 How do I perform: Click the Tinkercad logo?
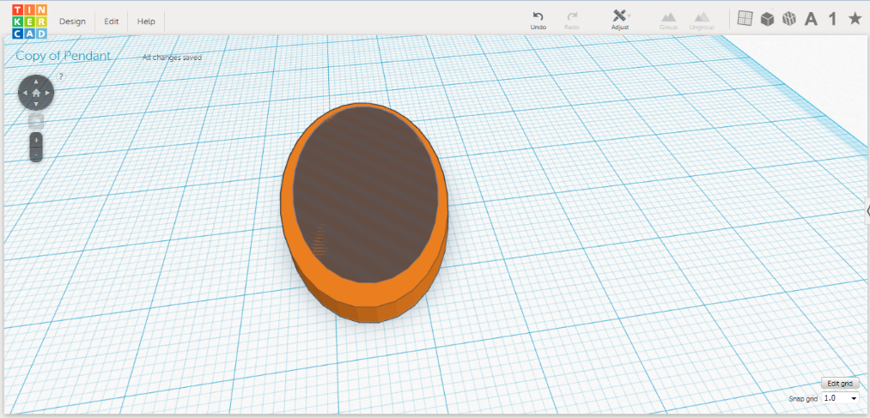coord(29,21)
